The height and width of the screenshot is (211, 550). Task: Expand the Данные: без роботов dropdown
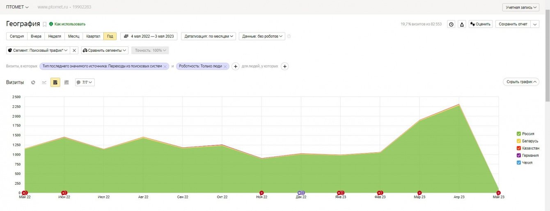point(262,36)
